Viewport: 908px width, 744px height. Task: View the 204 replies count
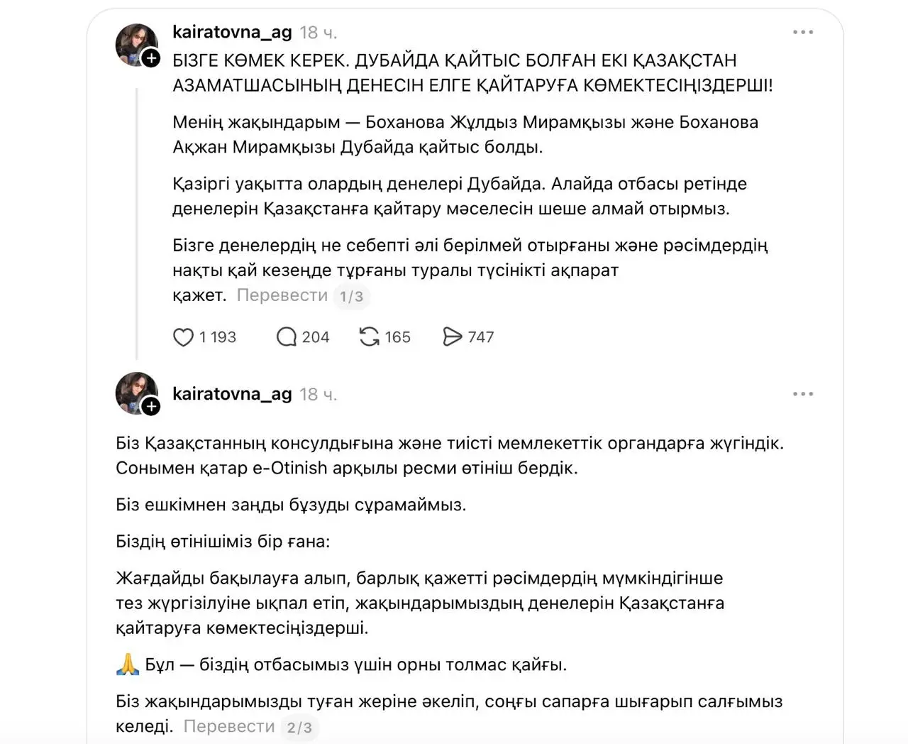click(316, 337)
